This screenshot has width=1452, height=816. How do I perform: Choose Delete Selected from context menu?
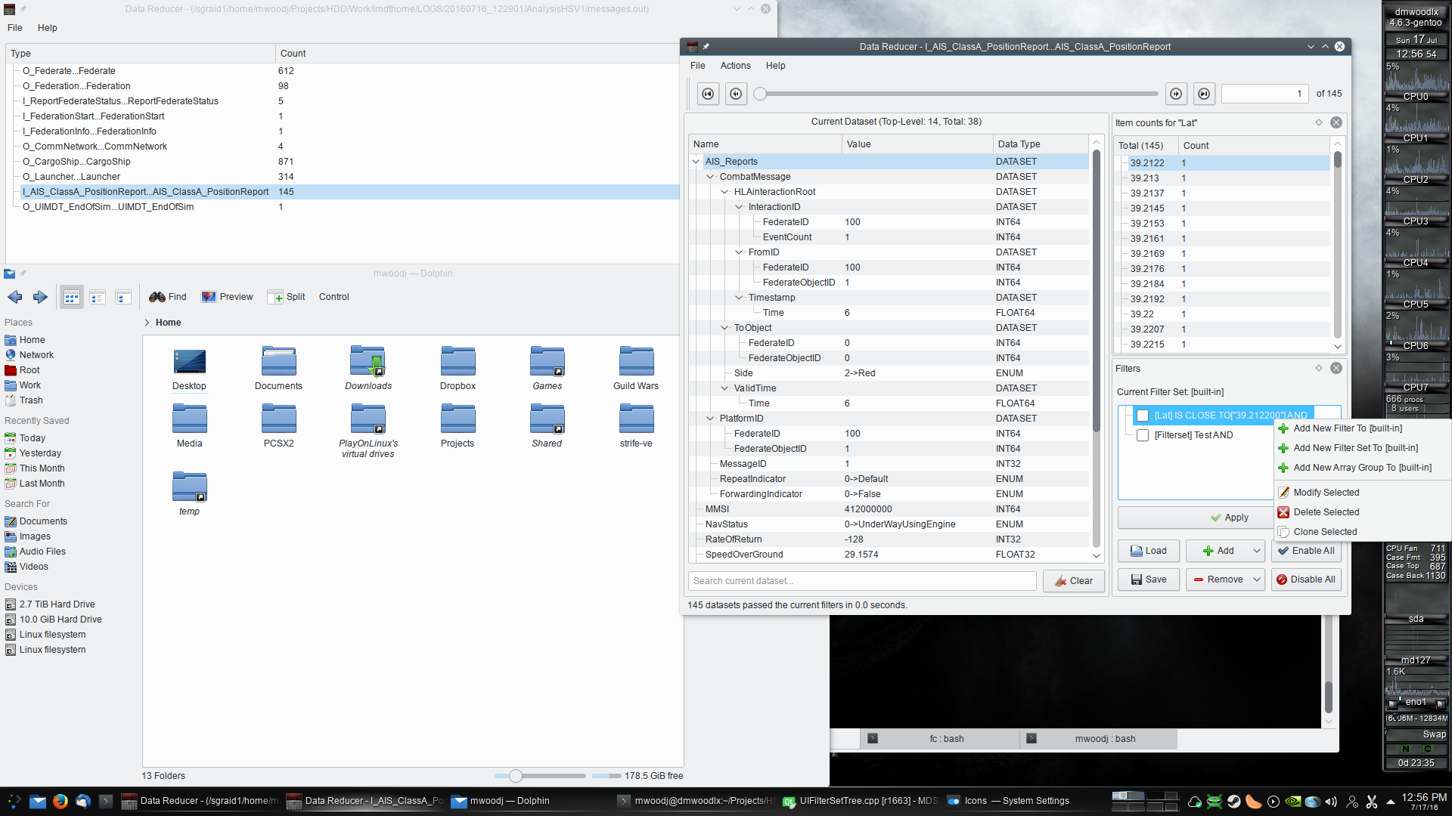click(x=1326, y=512)
